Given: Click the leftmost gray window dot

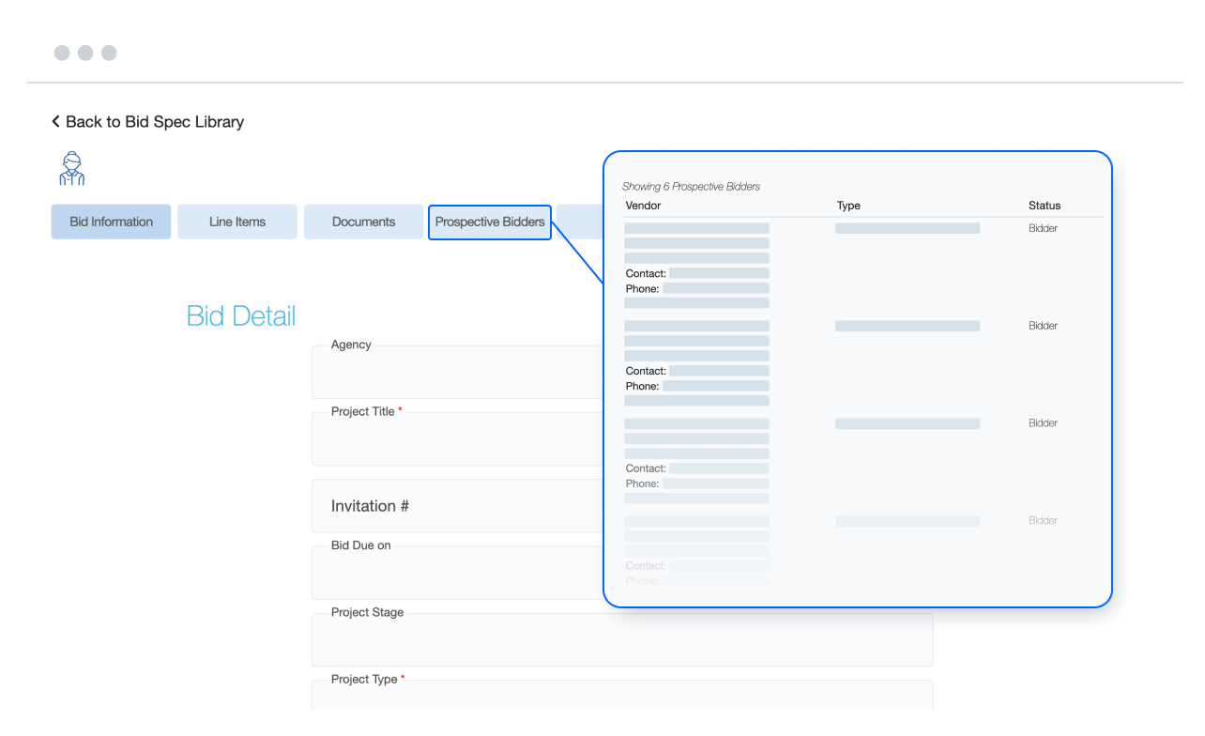Looking at the screenshot, I should click(x=62, y=53).
